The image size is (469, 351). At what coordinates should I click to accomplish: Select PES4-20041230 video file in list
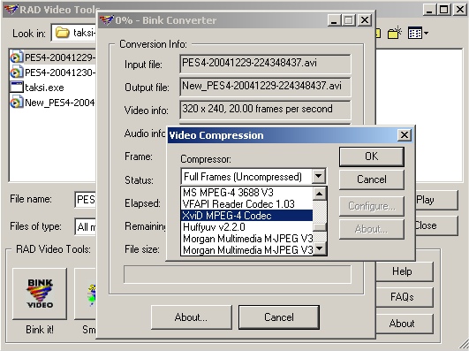click(x=53, y=72)
